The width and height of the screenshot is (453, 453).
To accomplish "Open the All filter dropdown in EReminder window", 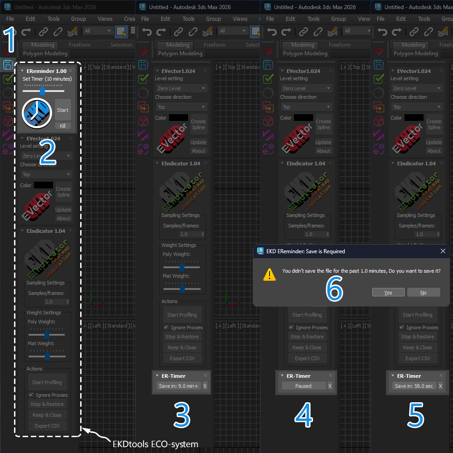I will point(98,31).
